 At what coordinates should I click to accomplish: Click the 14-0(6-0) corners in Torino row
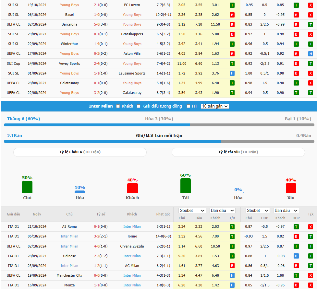pyautogui.click(x=163, y=236)
